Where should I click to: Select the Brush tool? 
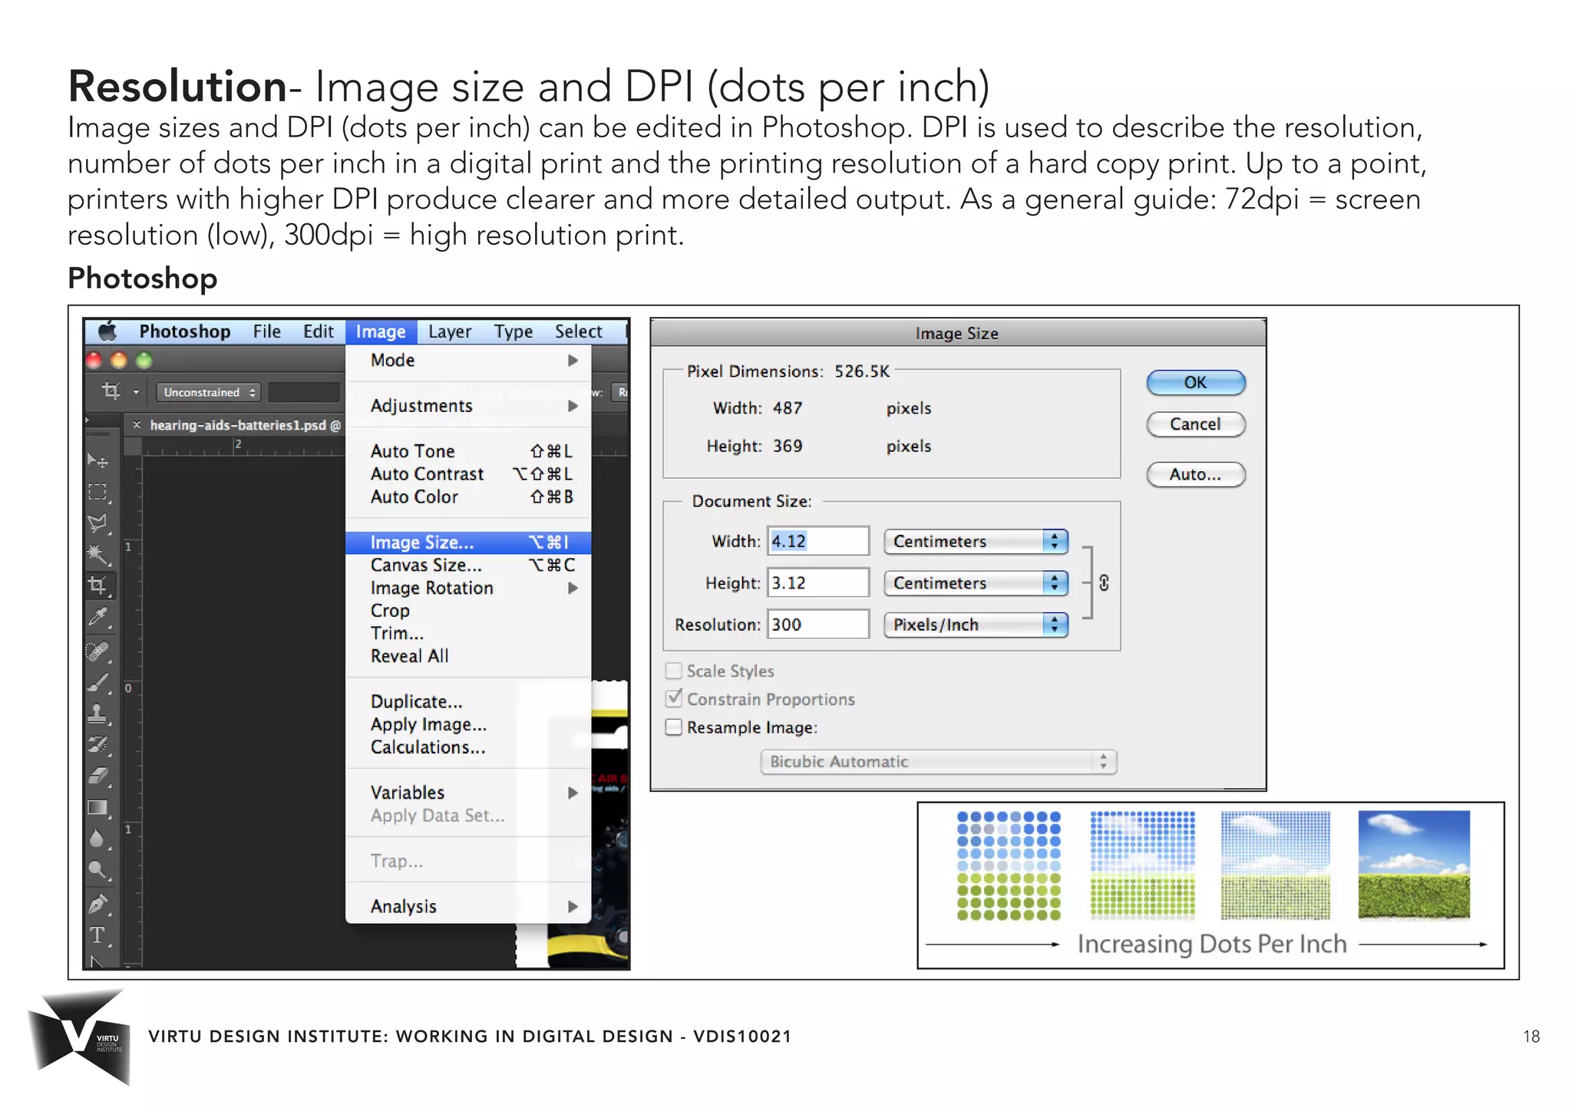pos(97,682)
